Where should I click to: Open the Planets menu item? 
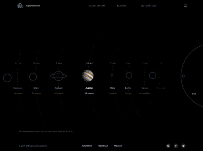coord(122,6)
